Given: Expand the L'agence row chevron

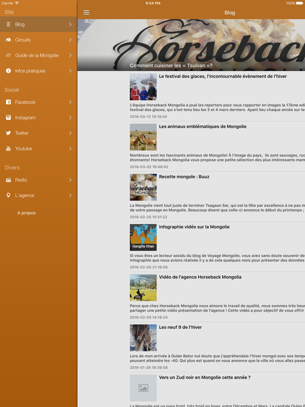Looking at the screenshot, I should click(x=70, y=195).
